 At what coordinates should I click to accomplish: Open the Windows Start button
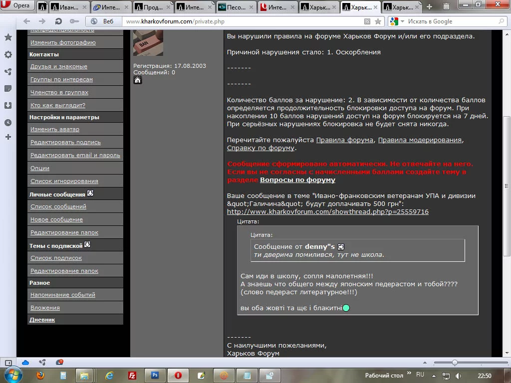(13, 375)
